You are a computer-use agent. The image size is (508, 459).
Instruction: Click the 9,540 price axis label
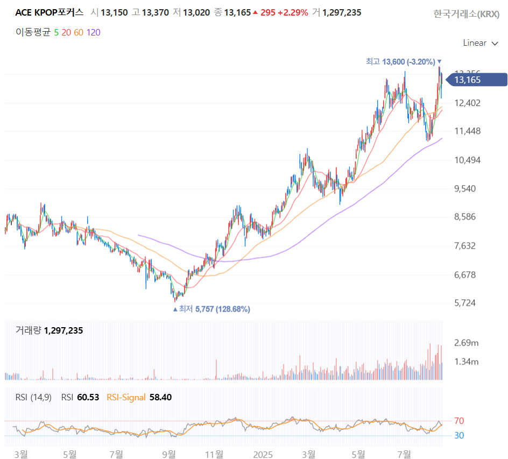coord(465,188)
